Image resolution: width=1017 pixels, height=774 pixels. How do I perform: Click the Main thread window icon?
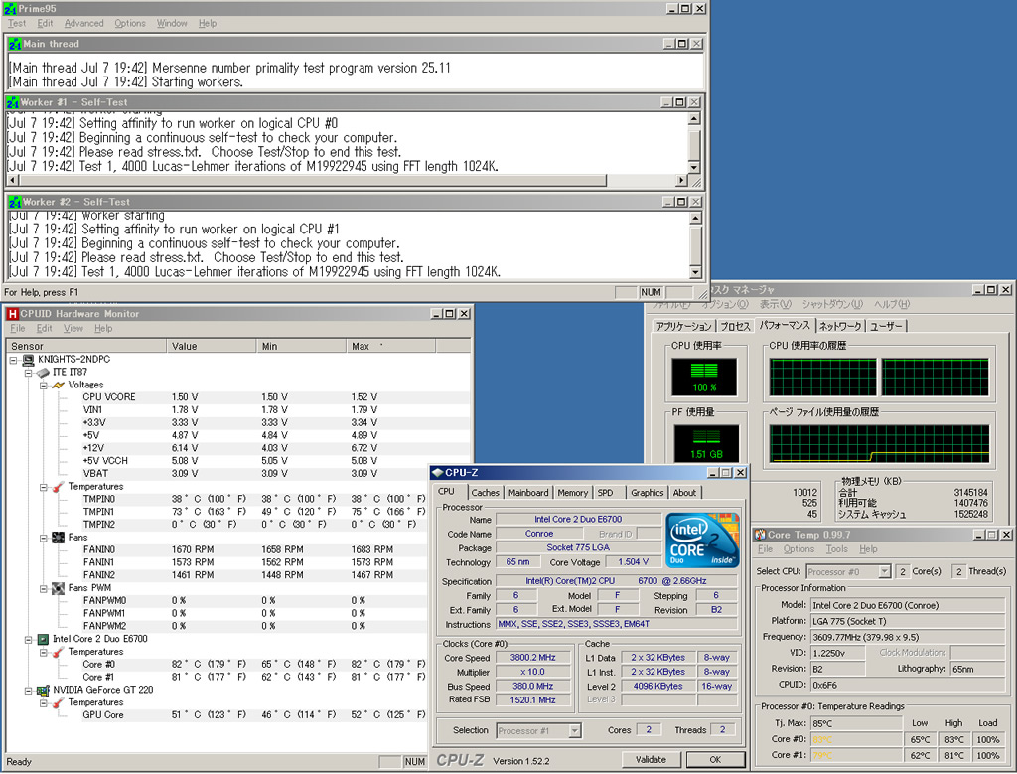(x=15, y=44)
